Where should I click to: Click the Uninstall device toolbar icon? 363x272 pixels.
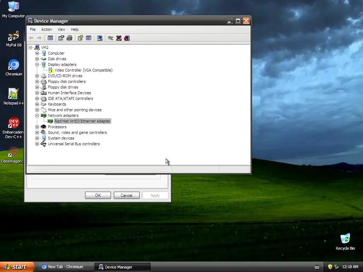coord(119,38)
